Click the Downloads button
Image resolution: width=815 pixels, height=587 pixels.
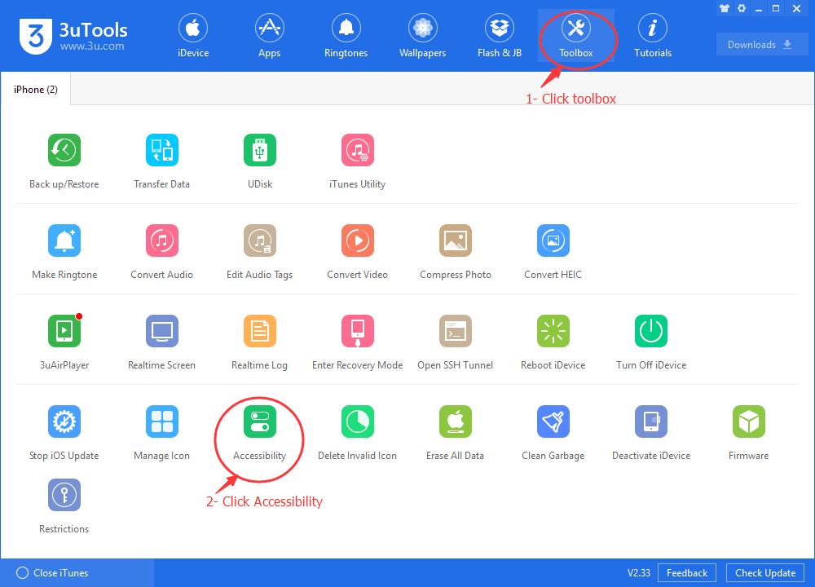[761, 44]
